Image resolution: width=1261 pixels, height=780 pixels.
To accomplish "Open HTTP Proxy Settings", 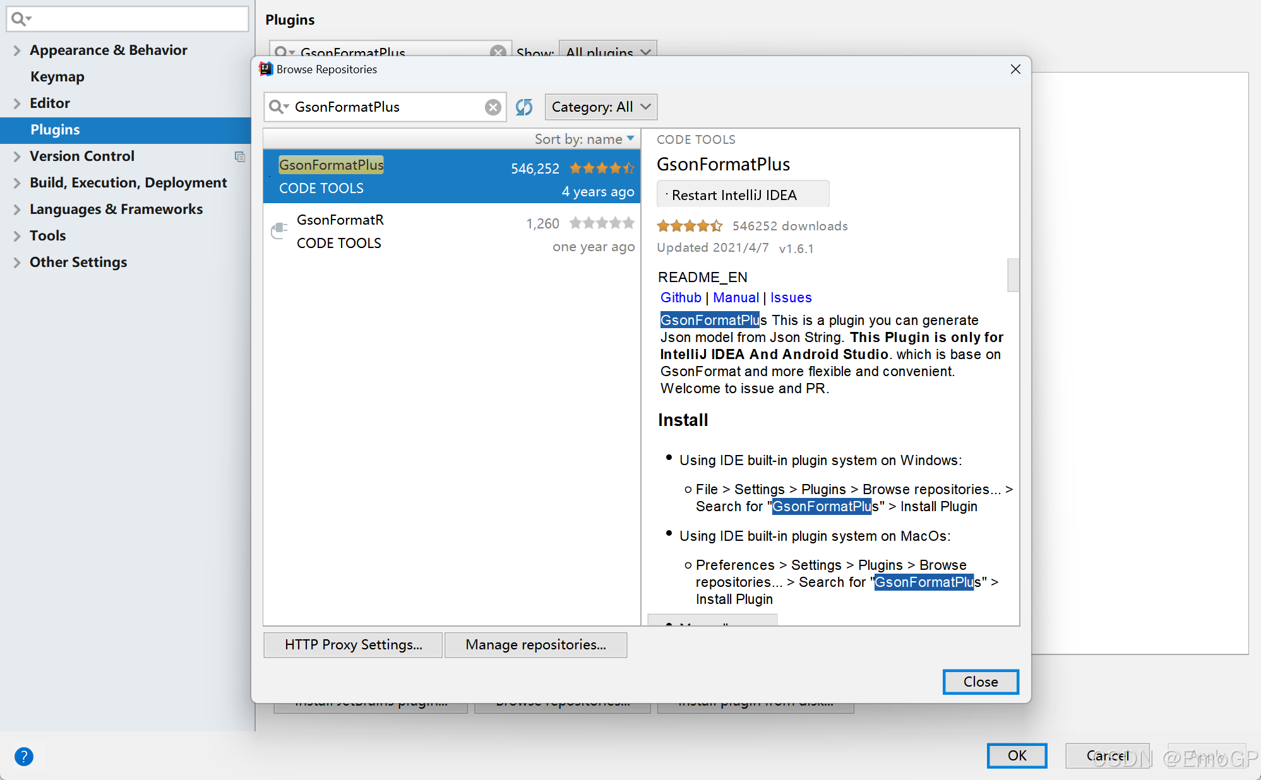I will coord(353,644).
